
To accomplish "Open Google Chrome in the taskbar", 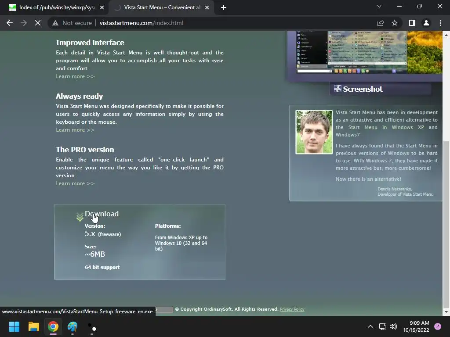I will pos(53,326).
